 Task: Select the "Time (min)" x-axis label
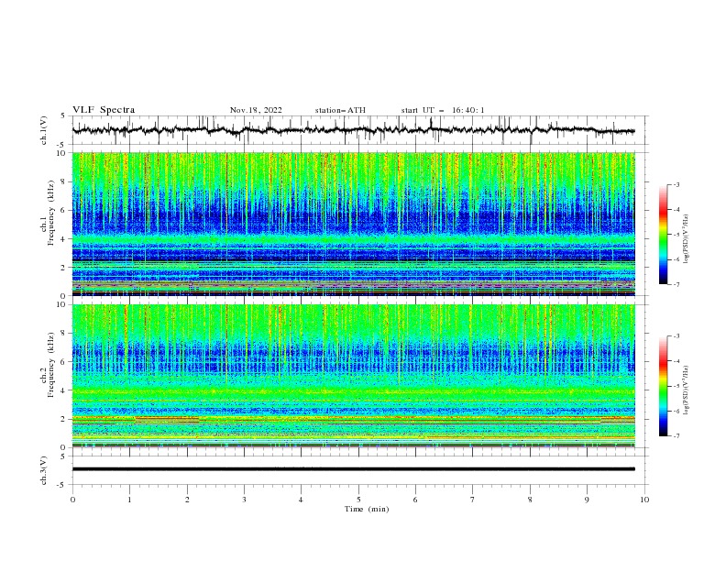pyautogui.click(x=367, y=509)
